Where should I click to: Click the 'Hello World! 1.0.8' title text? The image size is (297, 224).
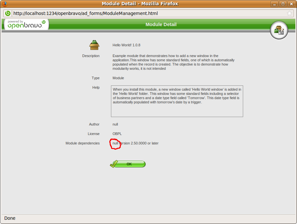click(126, 45)
